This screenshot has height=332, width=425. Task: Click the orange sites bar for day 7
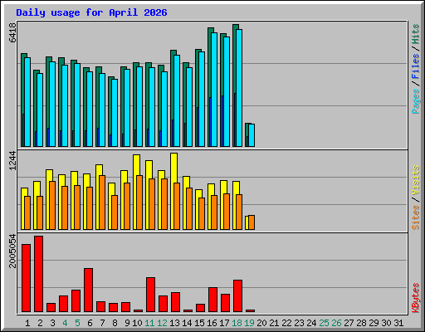coord(102,203)
